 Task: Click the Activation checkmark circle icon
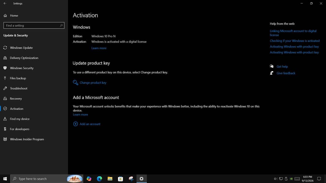point(5,109)
